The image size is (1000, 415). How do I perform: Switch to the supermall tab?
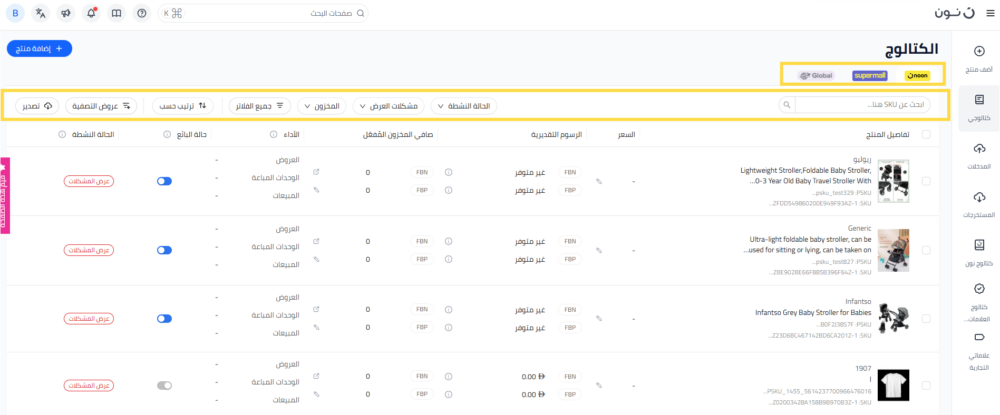pos(870,76)
